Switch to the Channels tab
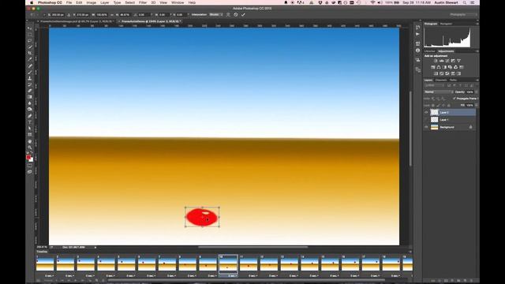Image resolution: width=505 pixels, height=284 pixels. [441, 80]
